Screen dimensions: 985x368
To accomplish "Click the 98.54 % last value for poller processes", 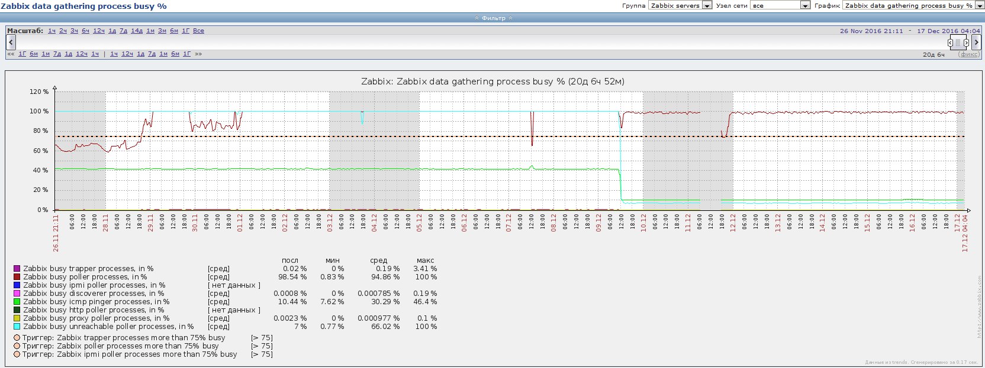I will 293,277.
